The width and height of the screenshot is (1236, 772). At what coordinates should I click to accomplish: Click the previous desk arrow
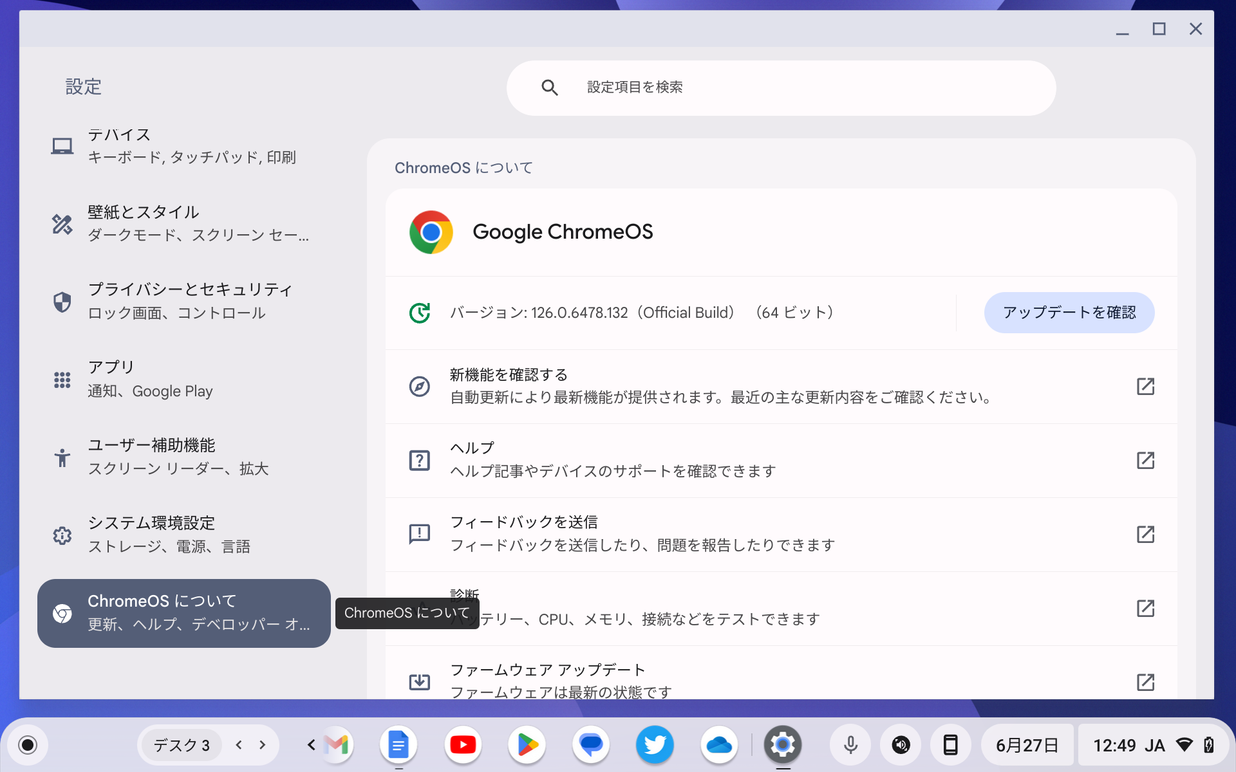[239, 744]
